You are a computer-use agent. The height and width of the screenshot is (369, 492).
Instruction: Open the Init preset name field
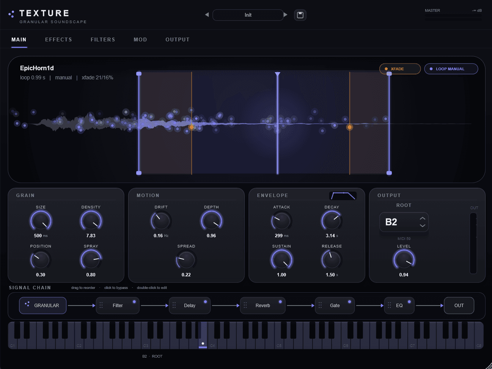(248, 15)
